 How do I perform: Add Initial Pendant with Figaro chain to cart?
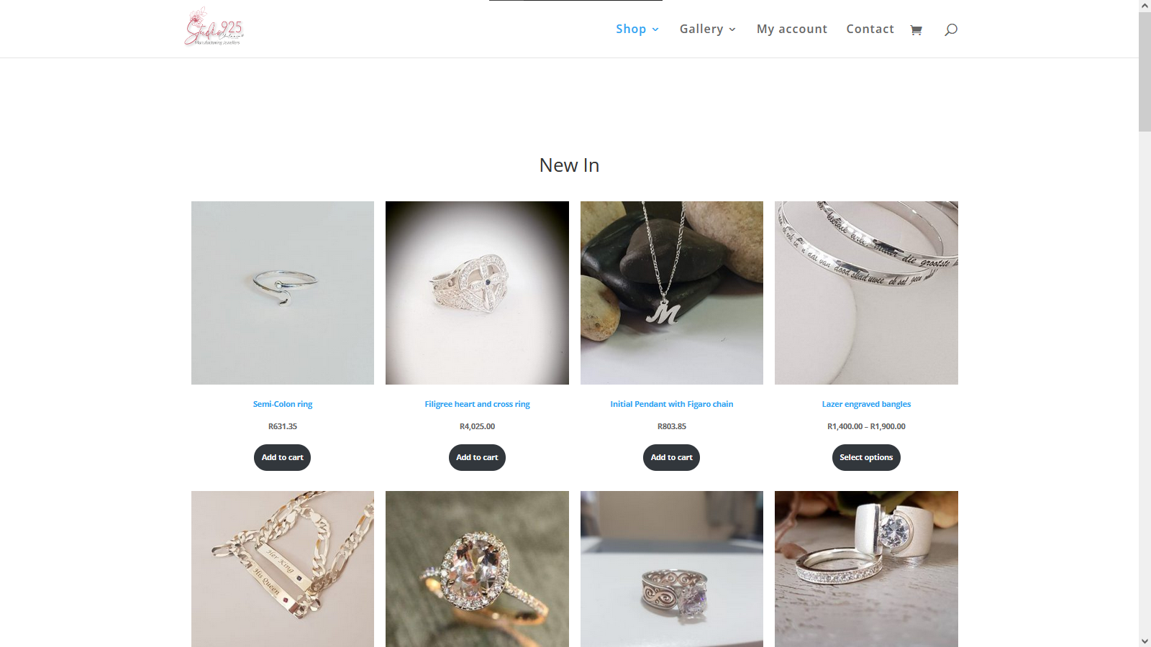(671, 457)
